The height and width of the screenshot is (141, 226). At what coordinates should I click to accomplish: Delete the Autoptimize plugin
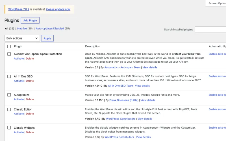30,99
